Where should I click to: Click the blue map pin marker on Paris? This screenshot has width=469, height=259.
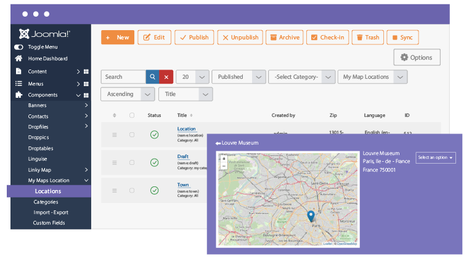(311, 216)
